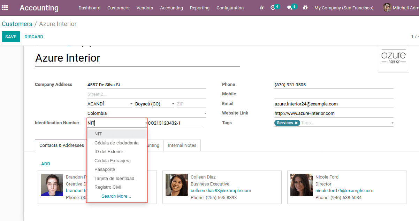This screenshot has height=221, width=419.
Task: Click the Street 2 input field
Action: [x=147, y=94]
